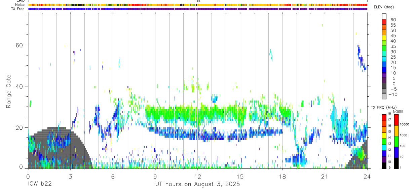The width and height of the screenshot is (413, 191).
Task: Click the 12 tick on UT hours axis
Action: coord(198,177)
